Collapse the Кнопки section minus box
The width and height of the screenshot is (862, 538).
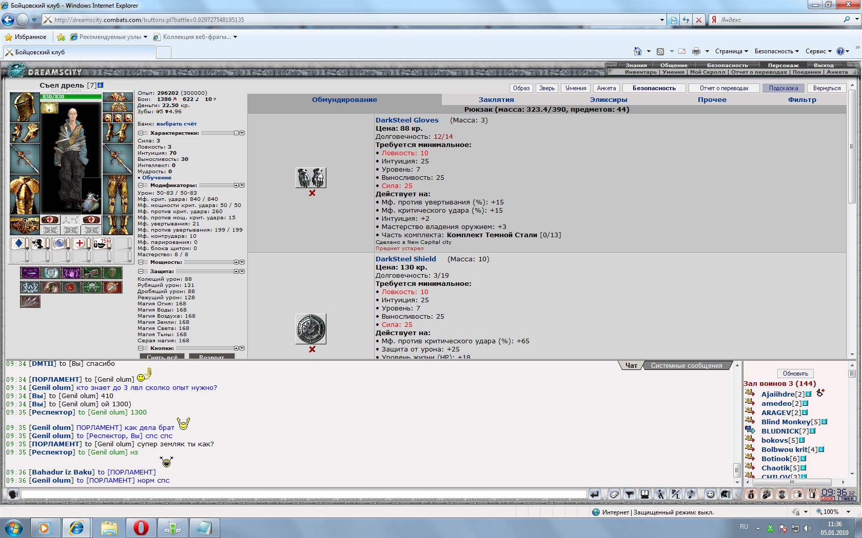point(140,348)
